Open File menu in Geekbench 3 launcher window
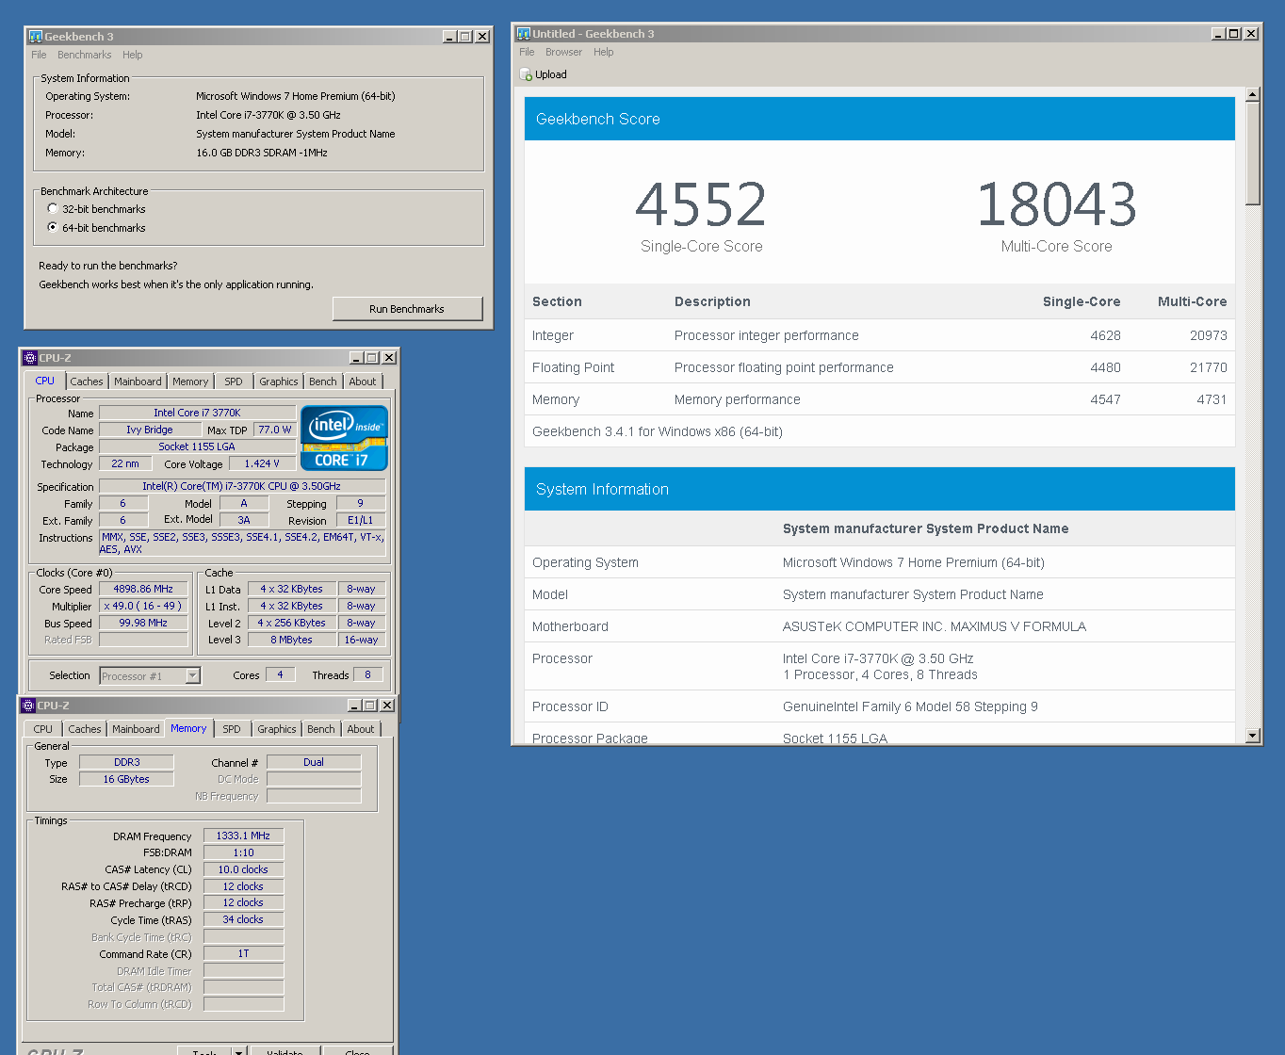Image resolution: width=1285 pixels, height=1055 pixels. [39, 55]
